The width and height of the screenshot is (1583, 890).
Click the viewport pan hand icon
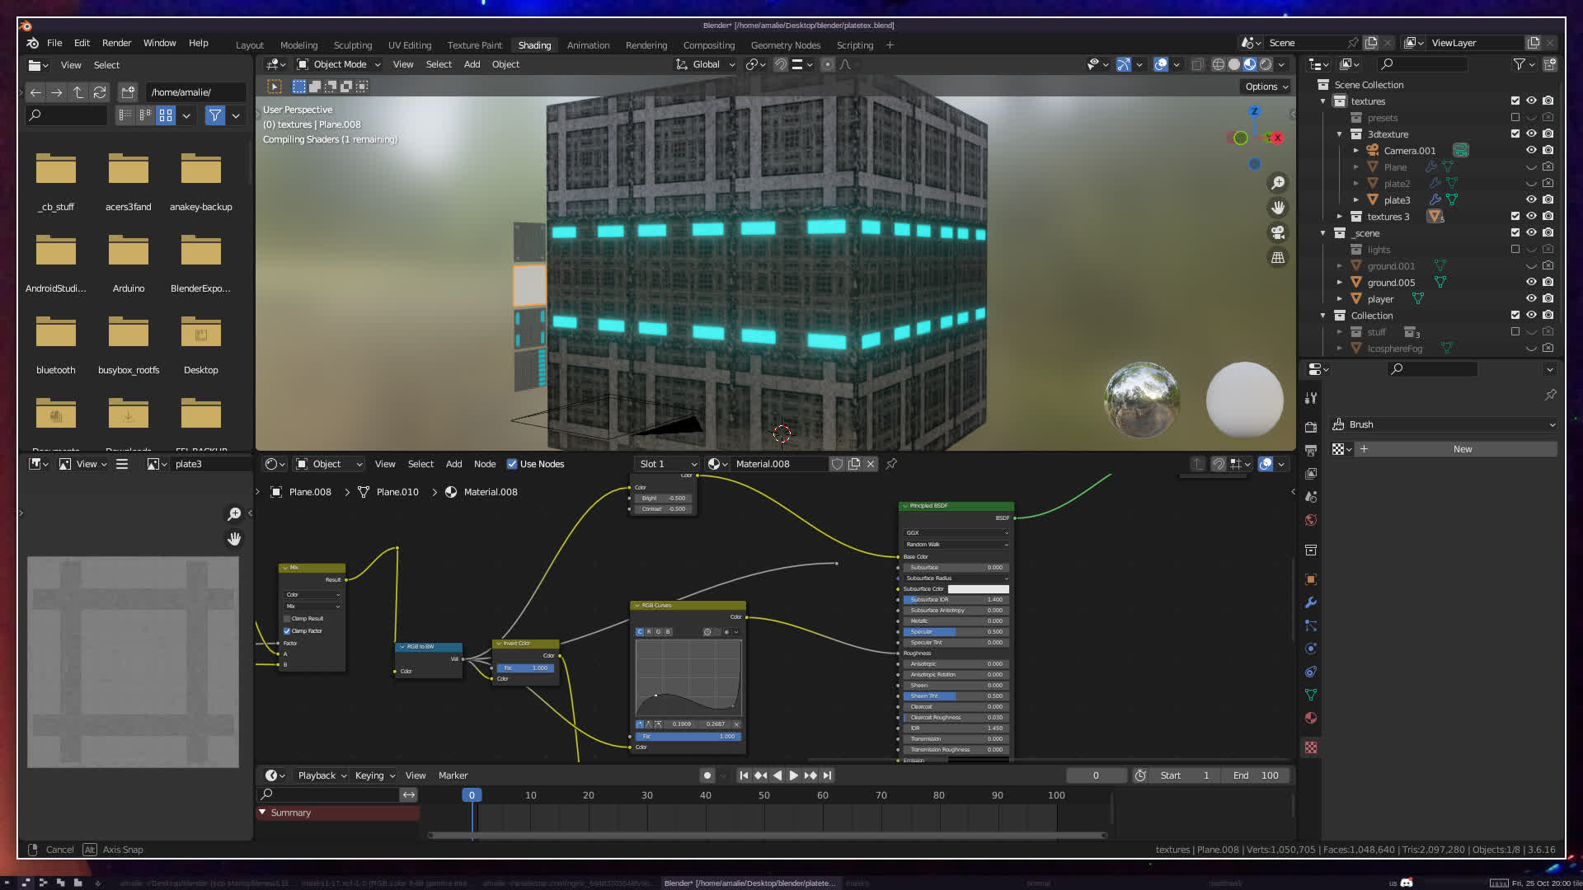1278,208
